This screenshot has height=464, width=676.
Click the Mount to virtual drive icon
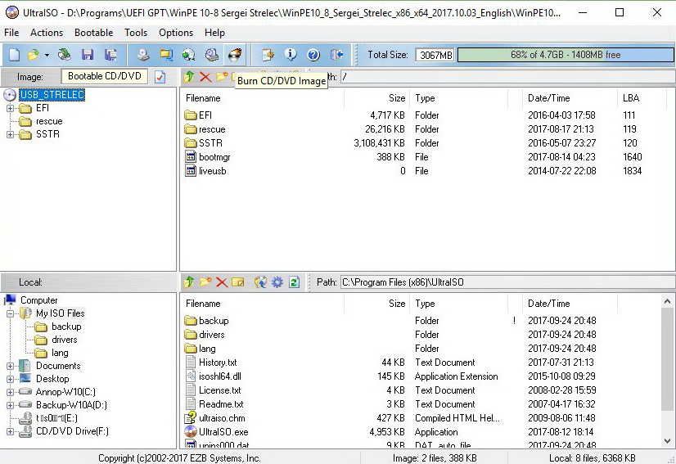[x=212, y=55]
